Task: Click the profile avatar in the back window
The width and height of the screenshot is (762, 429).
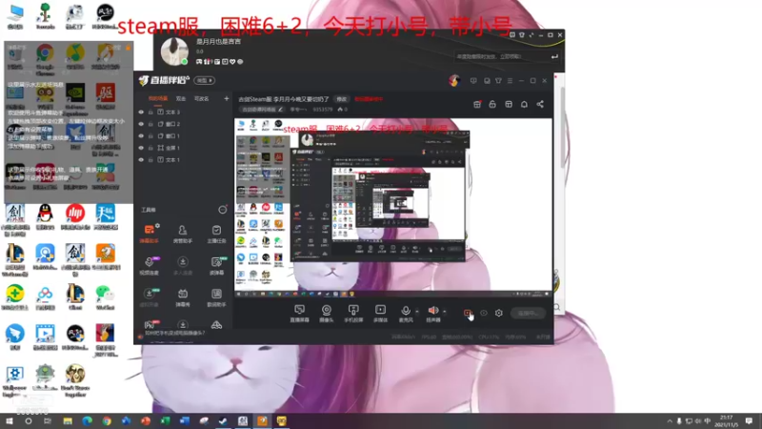Action: [x=174, y=51]
